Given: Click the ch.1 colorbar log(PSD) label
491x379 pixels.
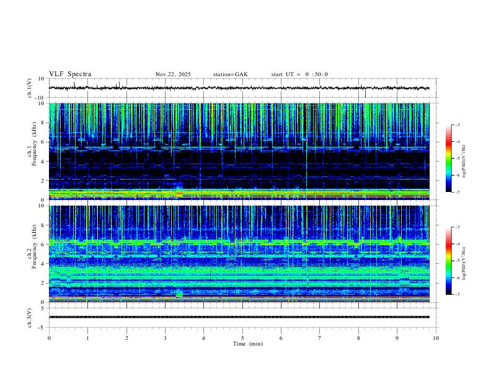Looking at the screenshot, I should (464, 161).
